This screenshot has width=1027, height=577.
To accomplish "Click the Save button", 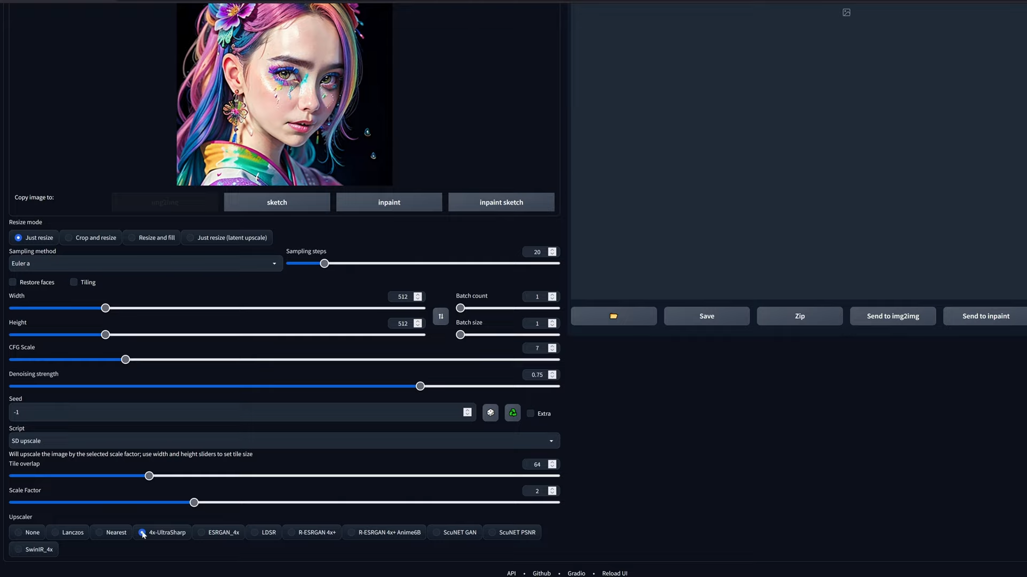I will coord(707,316).
